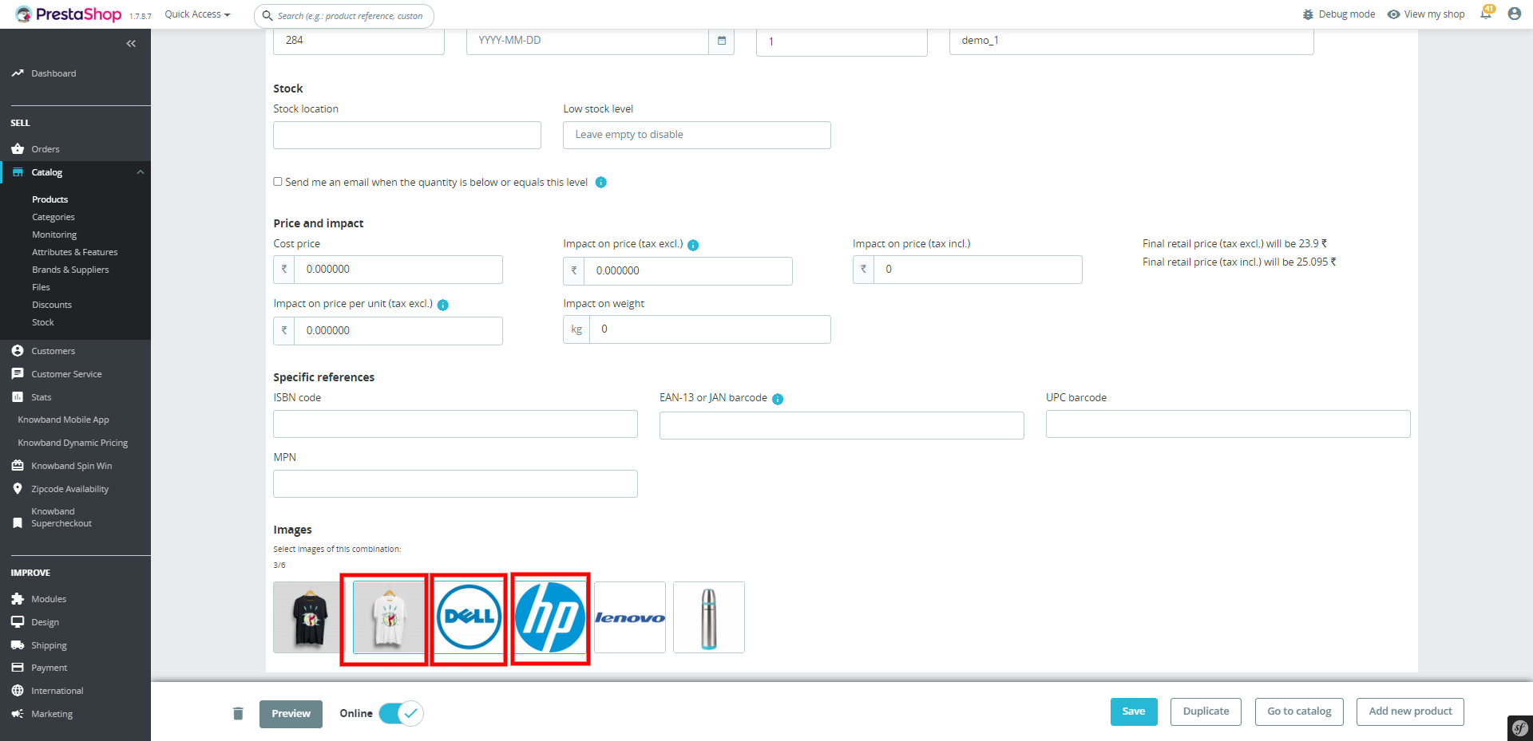The height and width of the screenshot is (741, 1533).
Task: Focus the ISBN code input field
Action: (455, 424)
